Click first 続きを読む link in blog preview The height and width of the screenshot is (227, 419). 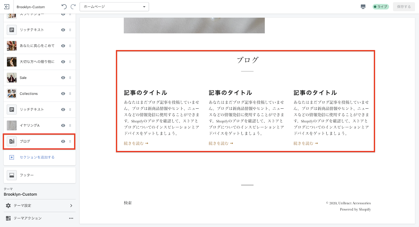click(136, 143)
